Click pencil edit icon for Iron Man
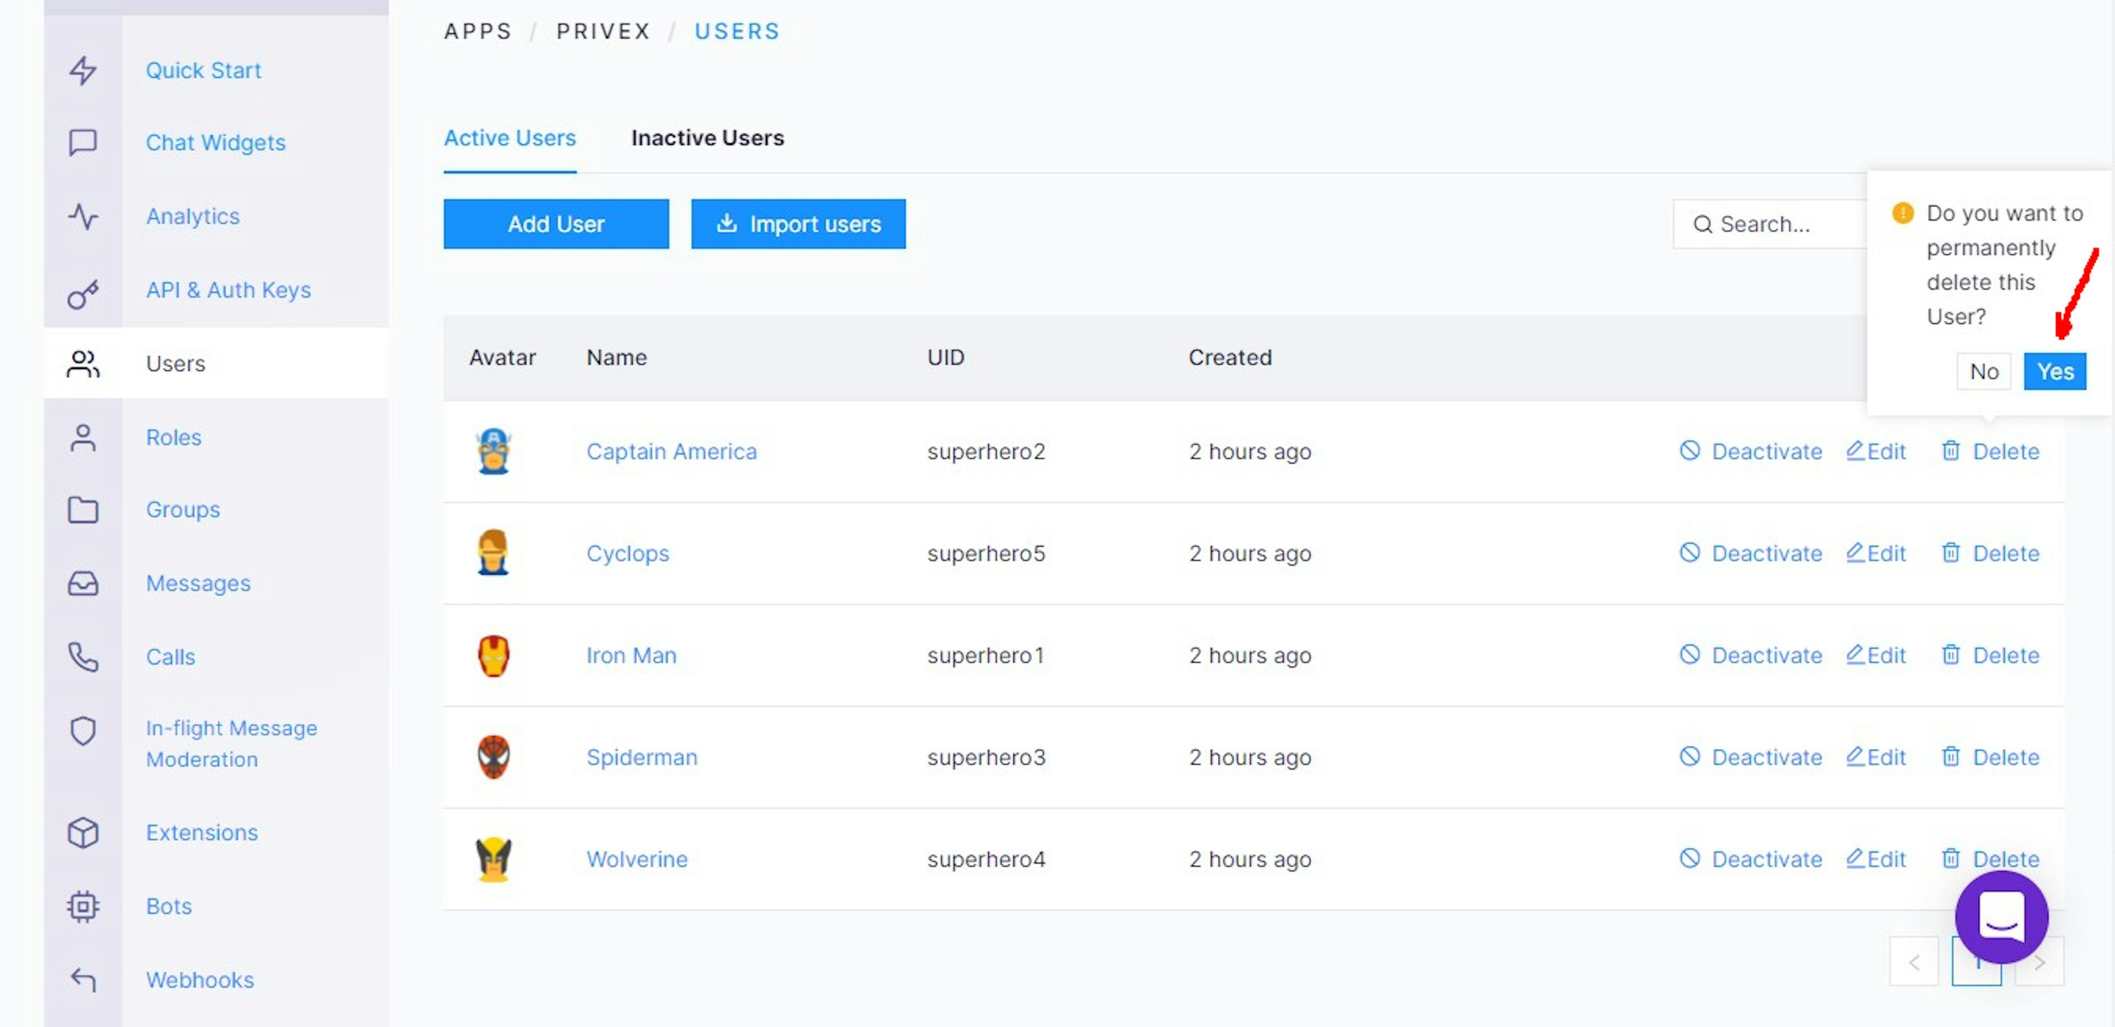Viewport: 2115px width, 1027px height. pyautogui.click(x=1854, y=655)
